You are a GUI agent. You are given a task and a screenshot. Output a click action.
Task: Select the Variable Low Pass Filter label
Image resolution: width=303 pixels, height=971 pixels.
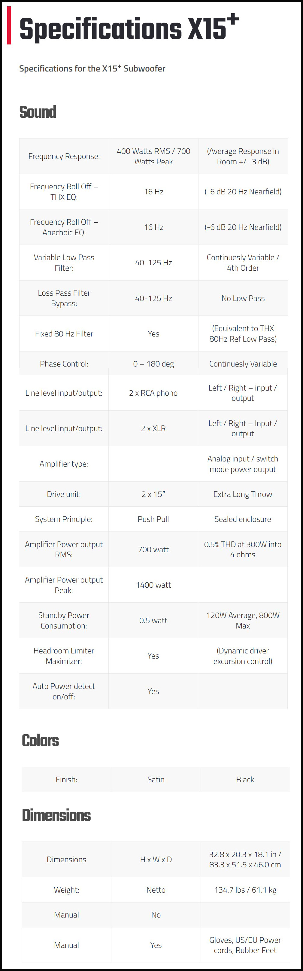(x=64, y=262)
